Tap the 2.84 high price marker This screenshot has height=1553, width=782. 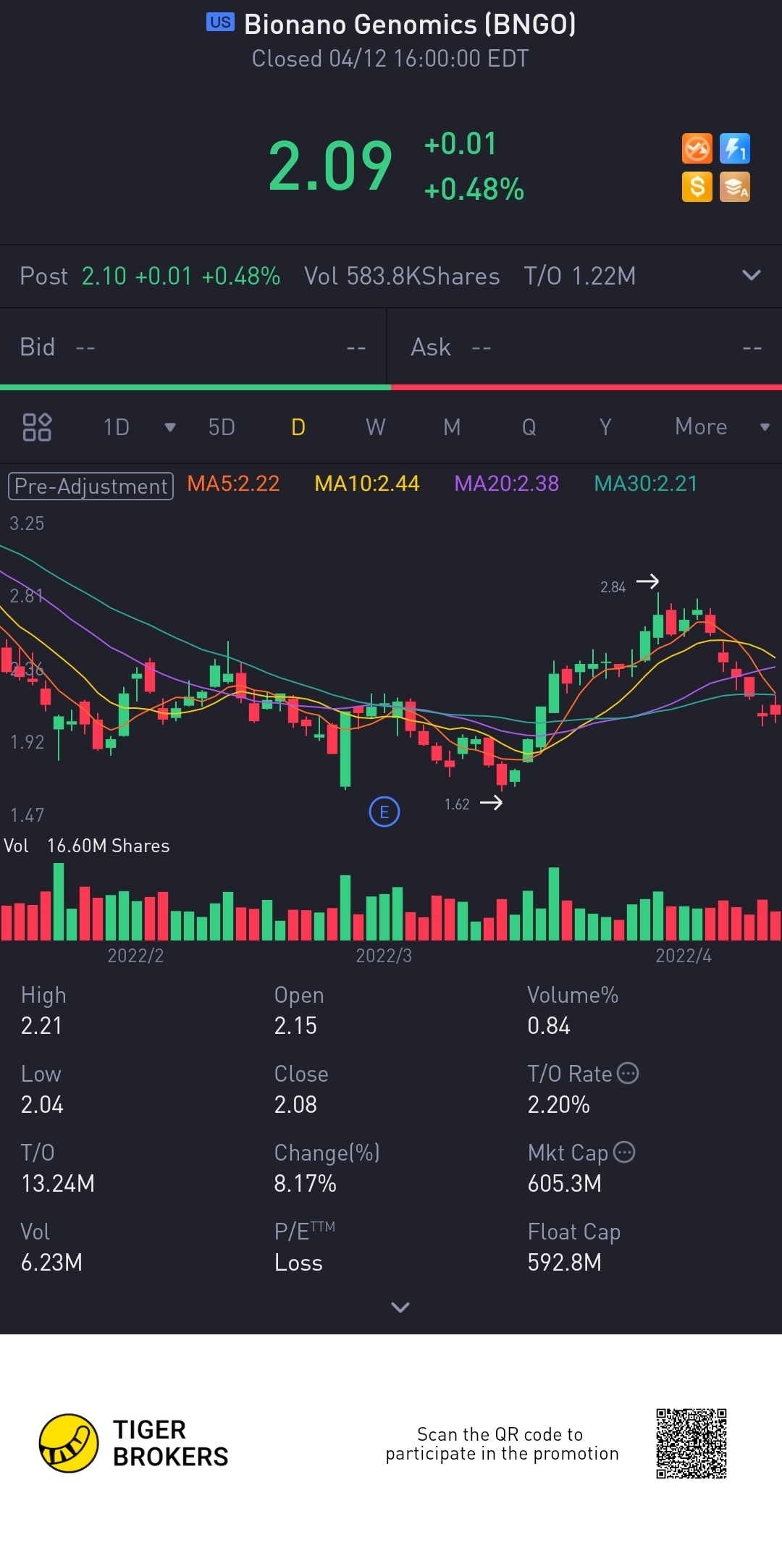[629, 584]
